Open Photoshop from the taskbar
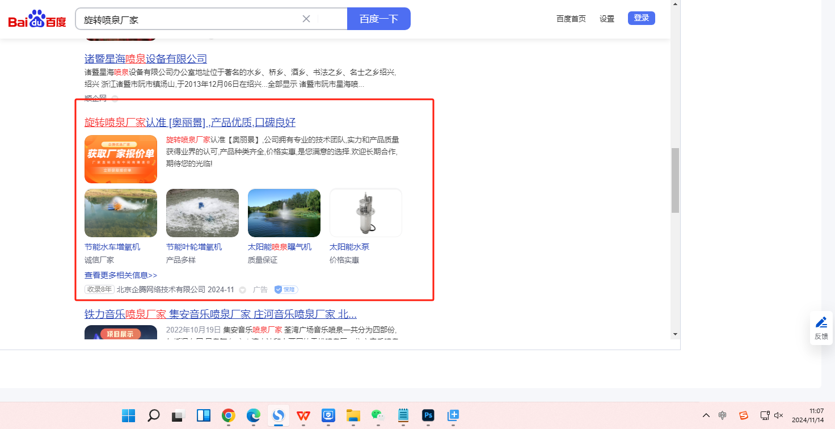Viewport: 835px width, 429px height. pos(428,415)
